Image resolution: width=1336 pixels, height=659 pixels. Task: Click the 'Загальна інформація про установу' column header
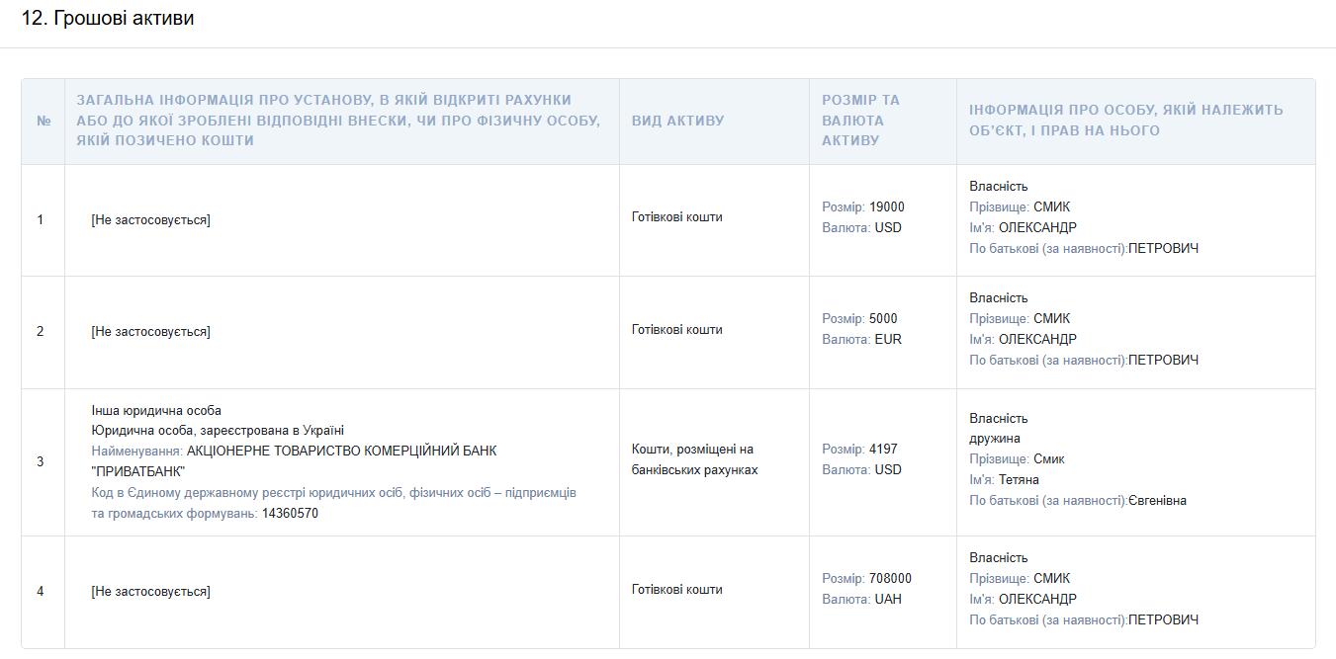[x=338, y=121]
